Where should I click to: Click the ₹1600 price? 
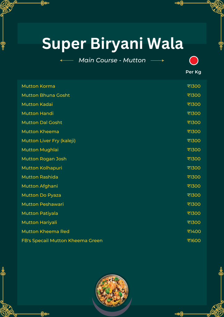(194, 241)
